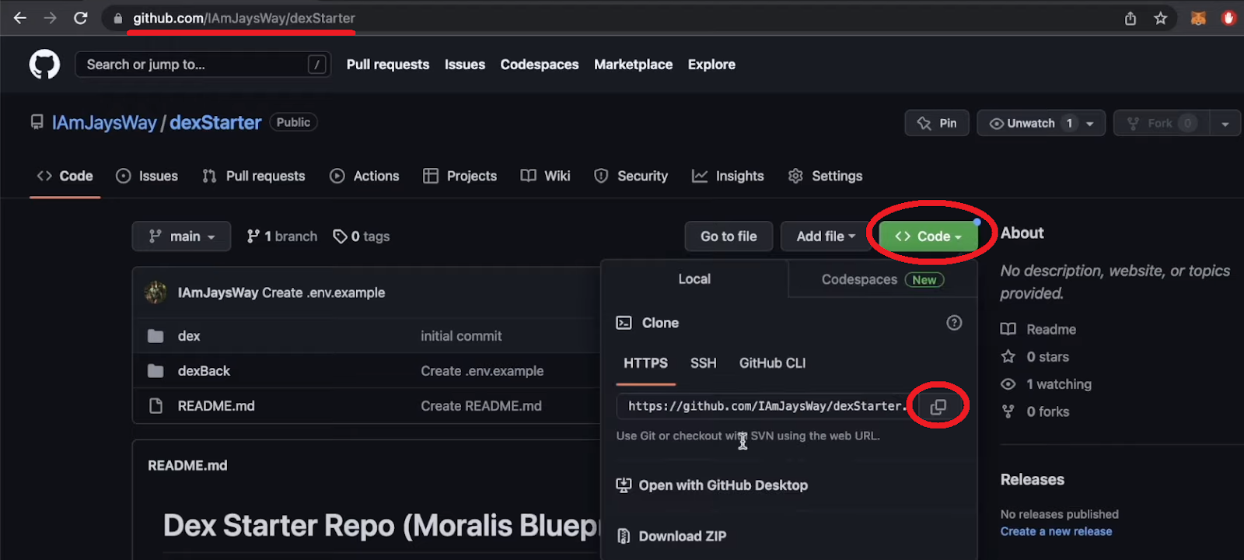
Task: Select the SSH clone tab
Action: (x=703, y=363)
